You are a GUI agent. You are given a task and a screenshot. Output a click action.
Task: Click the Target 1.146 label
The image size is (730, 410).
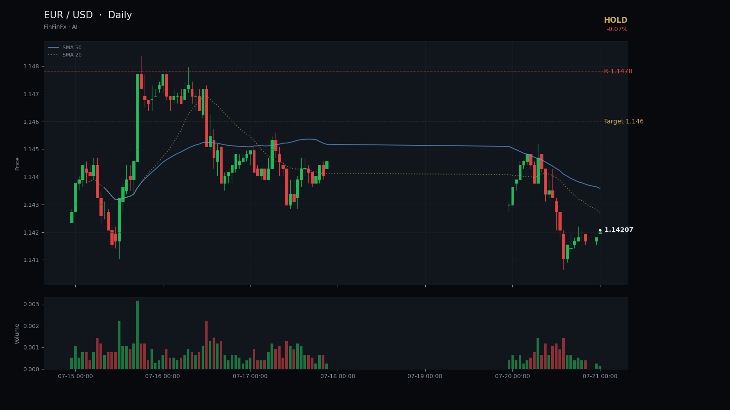click(x=624, y=122)
